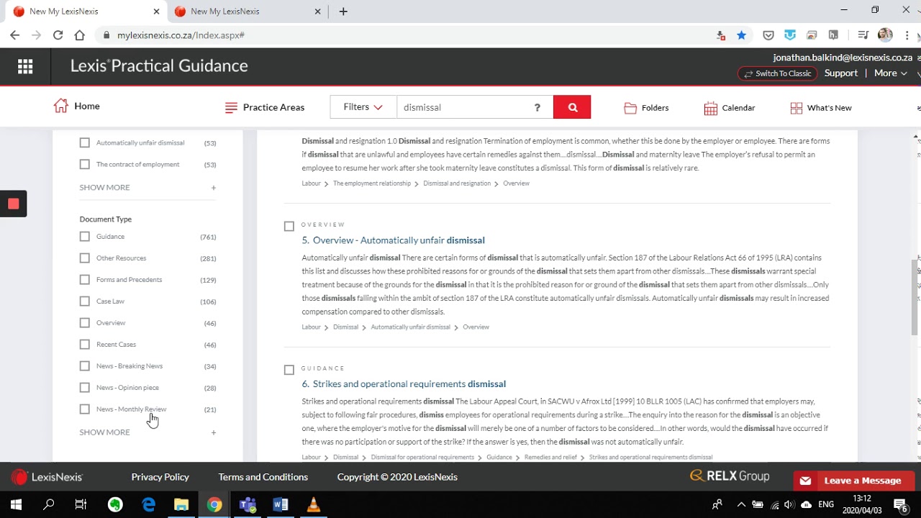Click the page vertical scrollbar thumb
The width and height of the screenshot is (921, 518).
coord(916,296)
